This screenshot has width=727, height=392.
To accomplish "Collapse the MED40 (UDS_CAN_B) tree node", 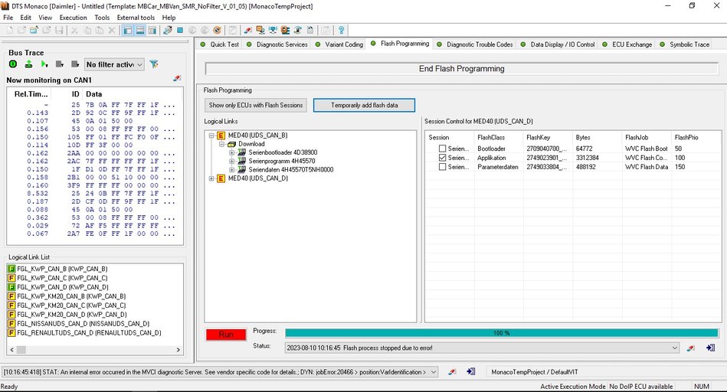I will coord(211,136).
